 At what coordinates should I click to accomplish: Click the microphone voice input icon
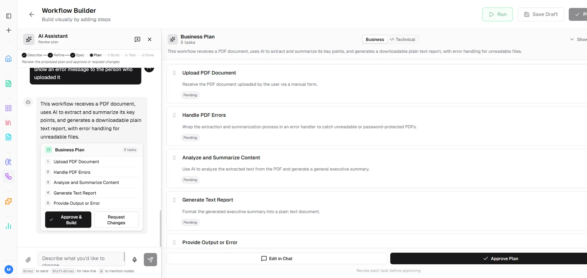click(135, 260)
